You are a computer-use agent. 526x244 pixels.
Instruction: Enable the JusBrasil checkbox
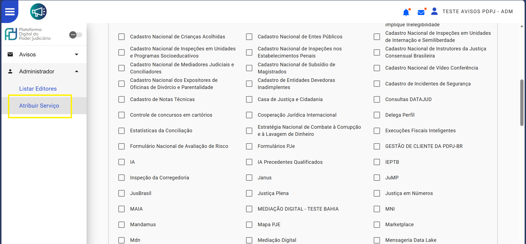click(x=122, y=193)
